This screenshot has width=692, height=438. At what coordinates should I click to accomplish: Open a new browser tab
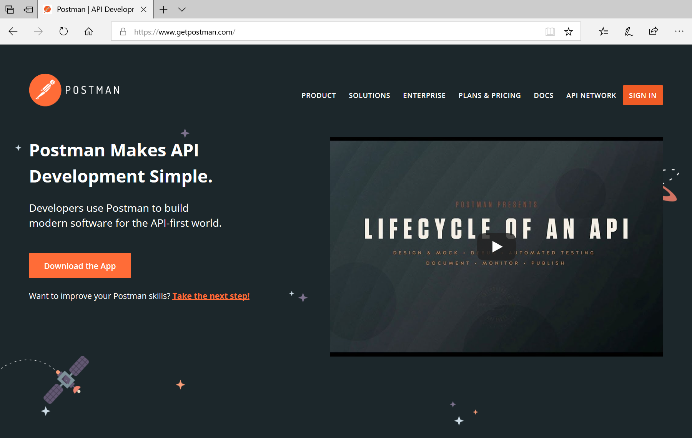pos(163,10)
